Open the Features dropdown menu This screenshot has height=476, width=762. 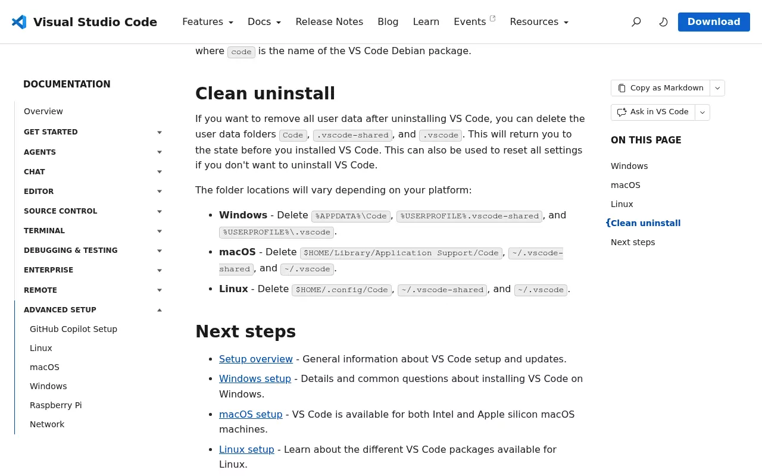coord(208,22)
